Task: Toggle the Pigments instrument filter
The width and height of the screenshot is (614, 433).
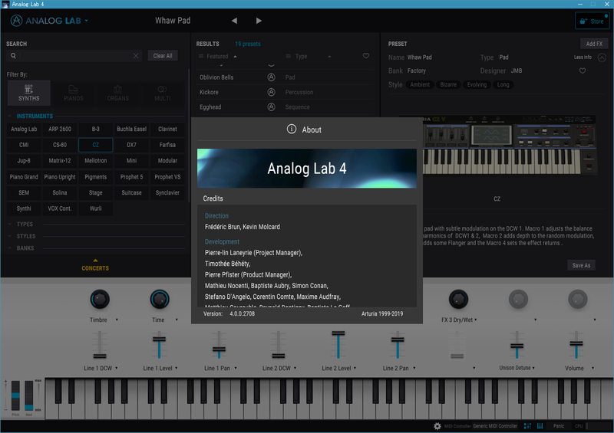Action: pos(95,177)
